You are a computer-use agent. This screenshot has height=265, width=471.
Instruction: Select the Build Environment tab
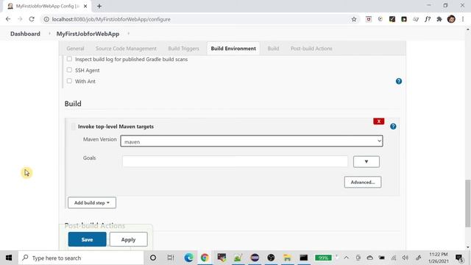(x=233, y=49)
